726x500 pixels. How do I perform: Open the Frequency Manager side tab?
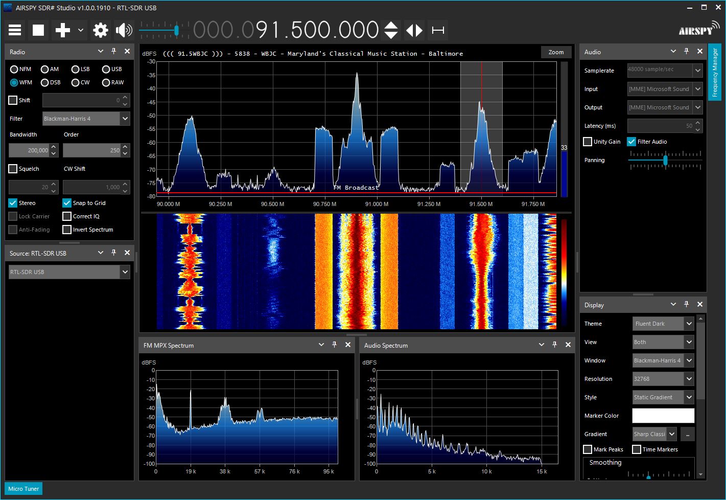[715, 73]
